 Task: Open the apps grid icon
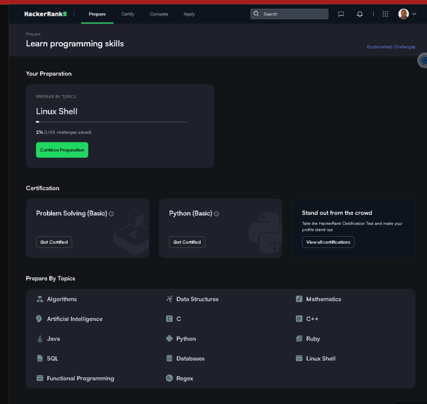(385, 14)
